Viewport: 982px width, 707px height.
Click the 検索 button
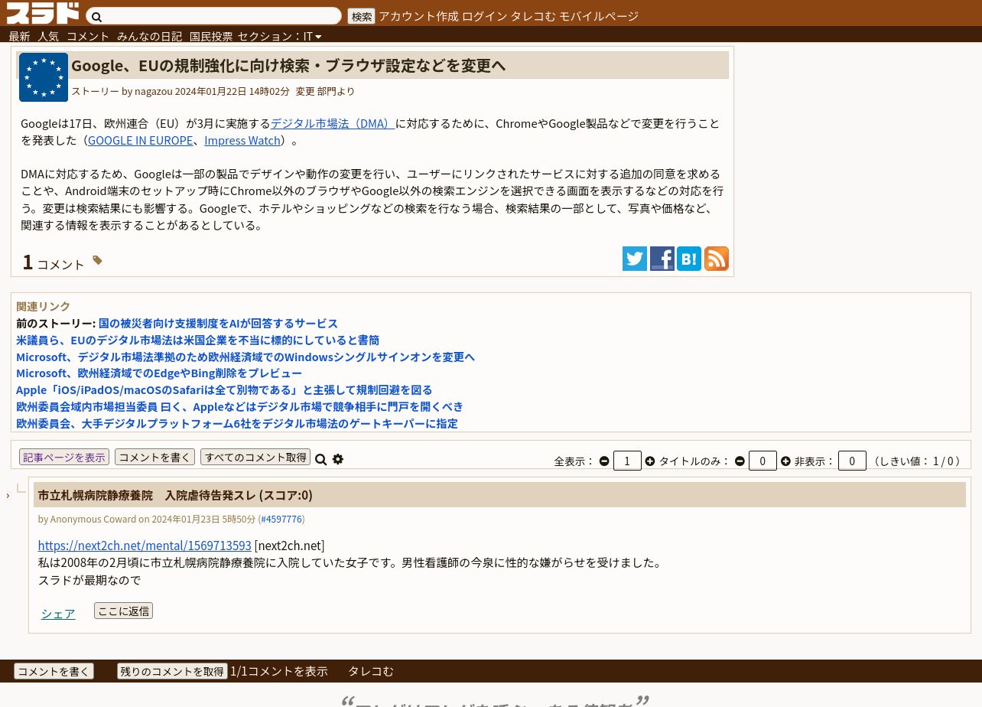coord(362,16)
